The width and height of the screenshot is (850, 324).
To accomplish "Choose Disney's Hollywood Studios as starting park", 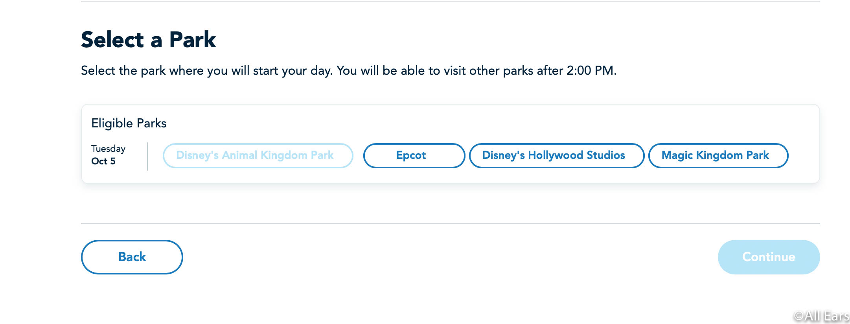I will pos(556,155).
